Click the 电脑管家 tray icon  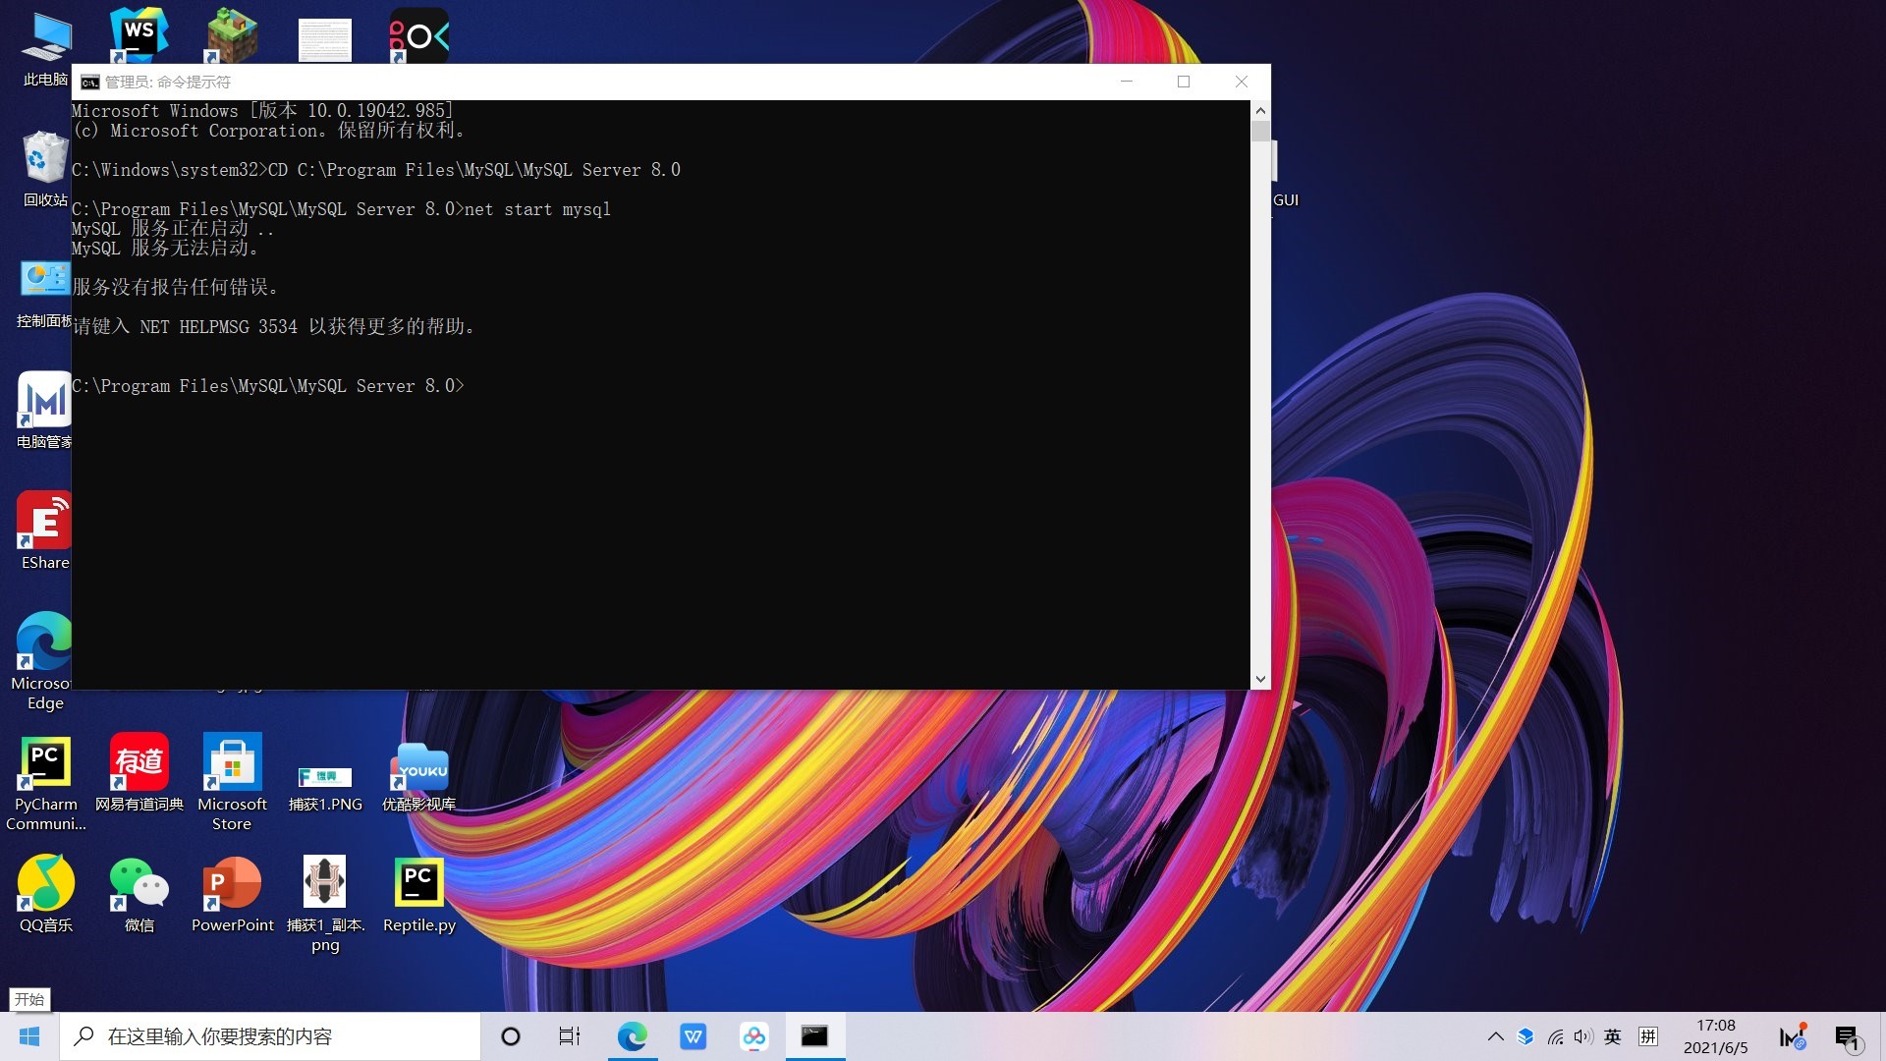click(1793, 1036)
